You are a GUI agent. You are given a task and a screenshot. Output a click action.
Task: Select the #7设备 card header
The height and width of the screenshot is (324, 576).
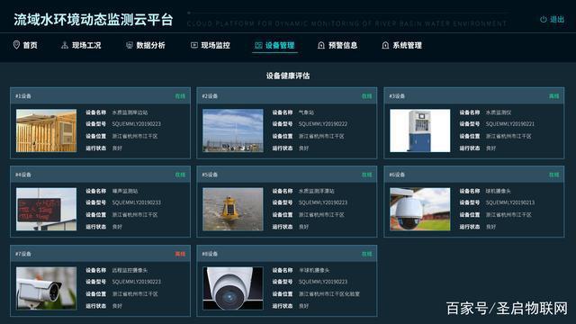100,254
